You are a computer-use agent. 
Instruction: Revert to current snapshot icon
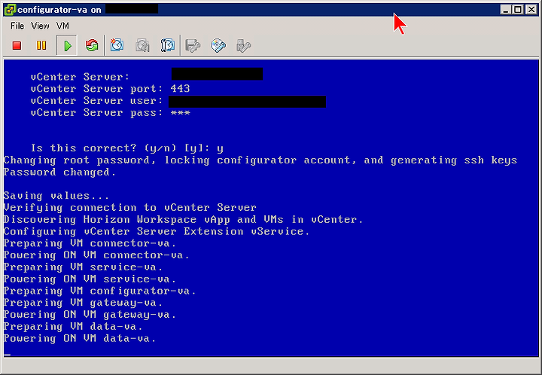pyautogui.click(x=142, y=45)
